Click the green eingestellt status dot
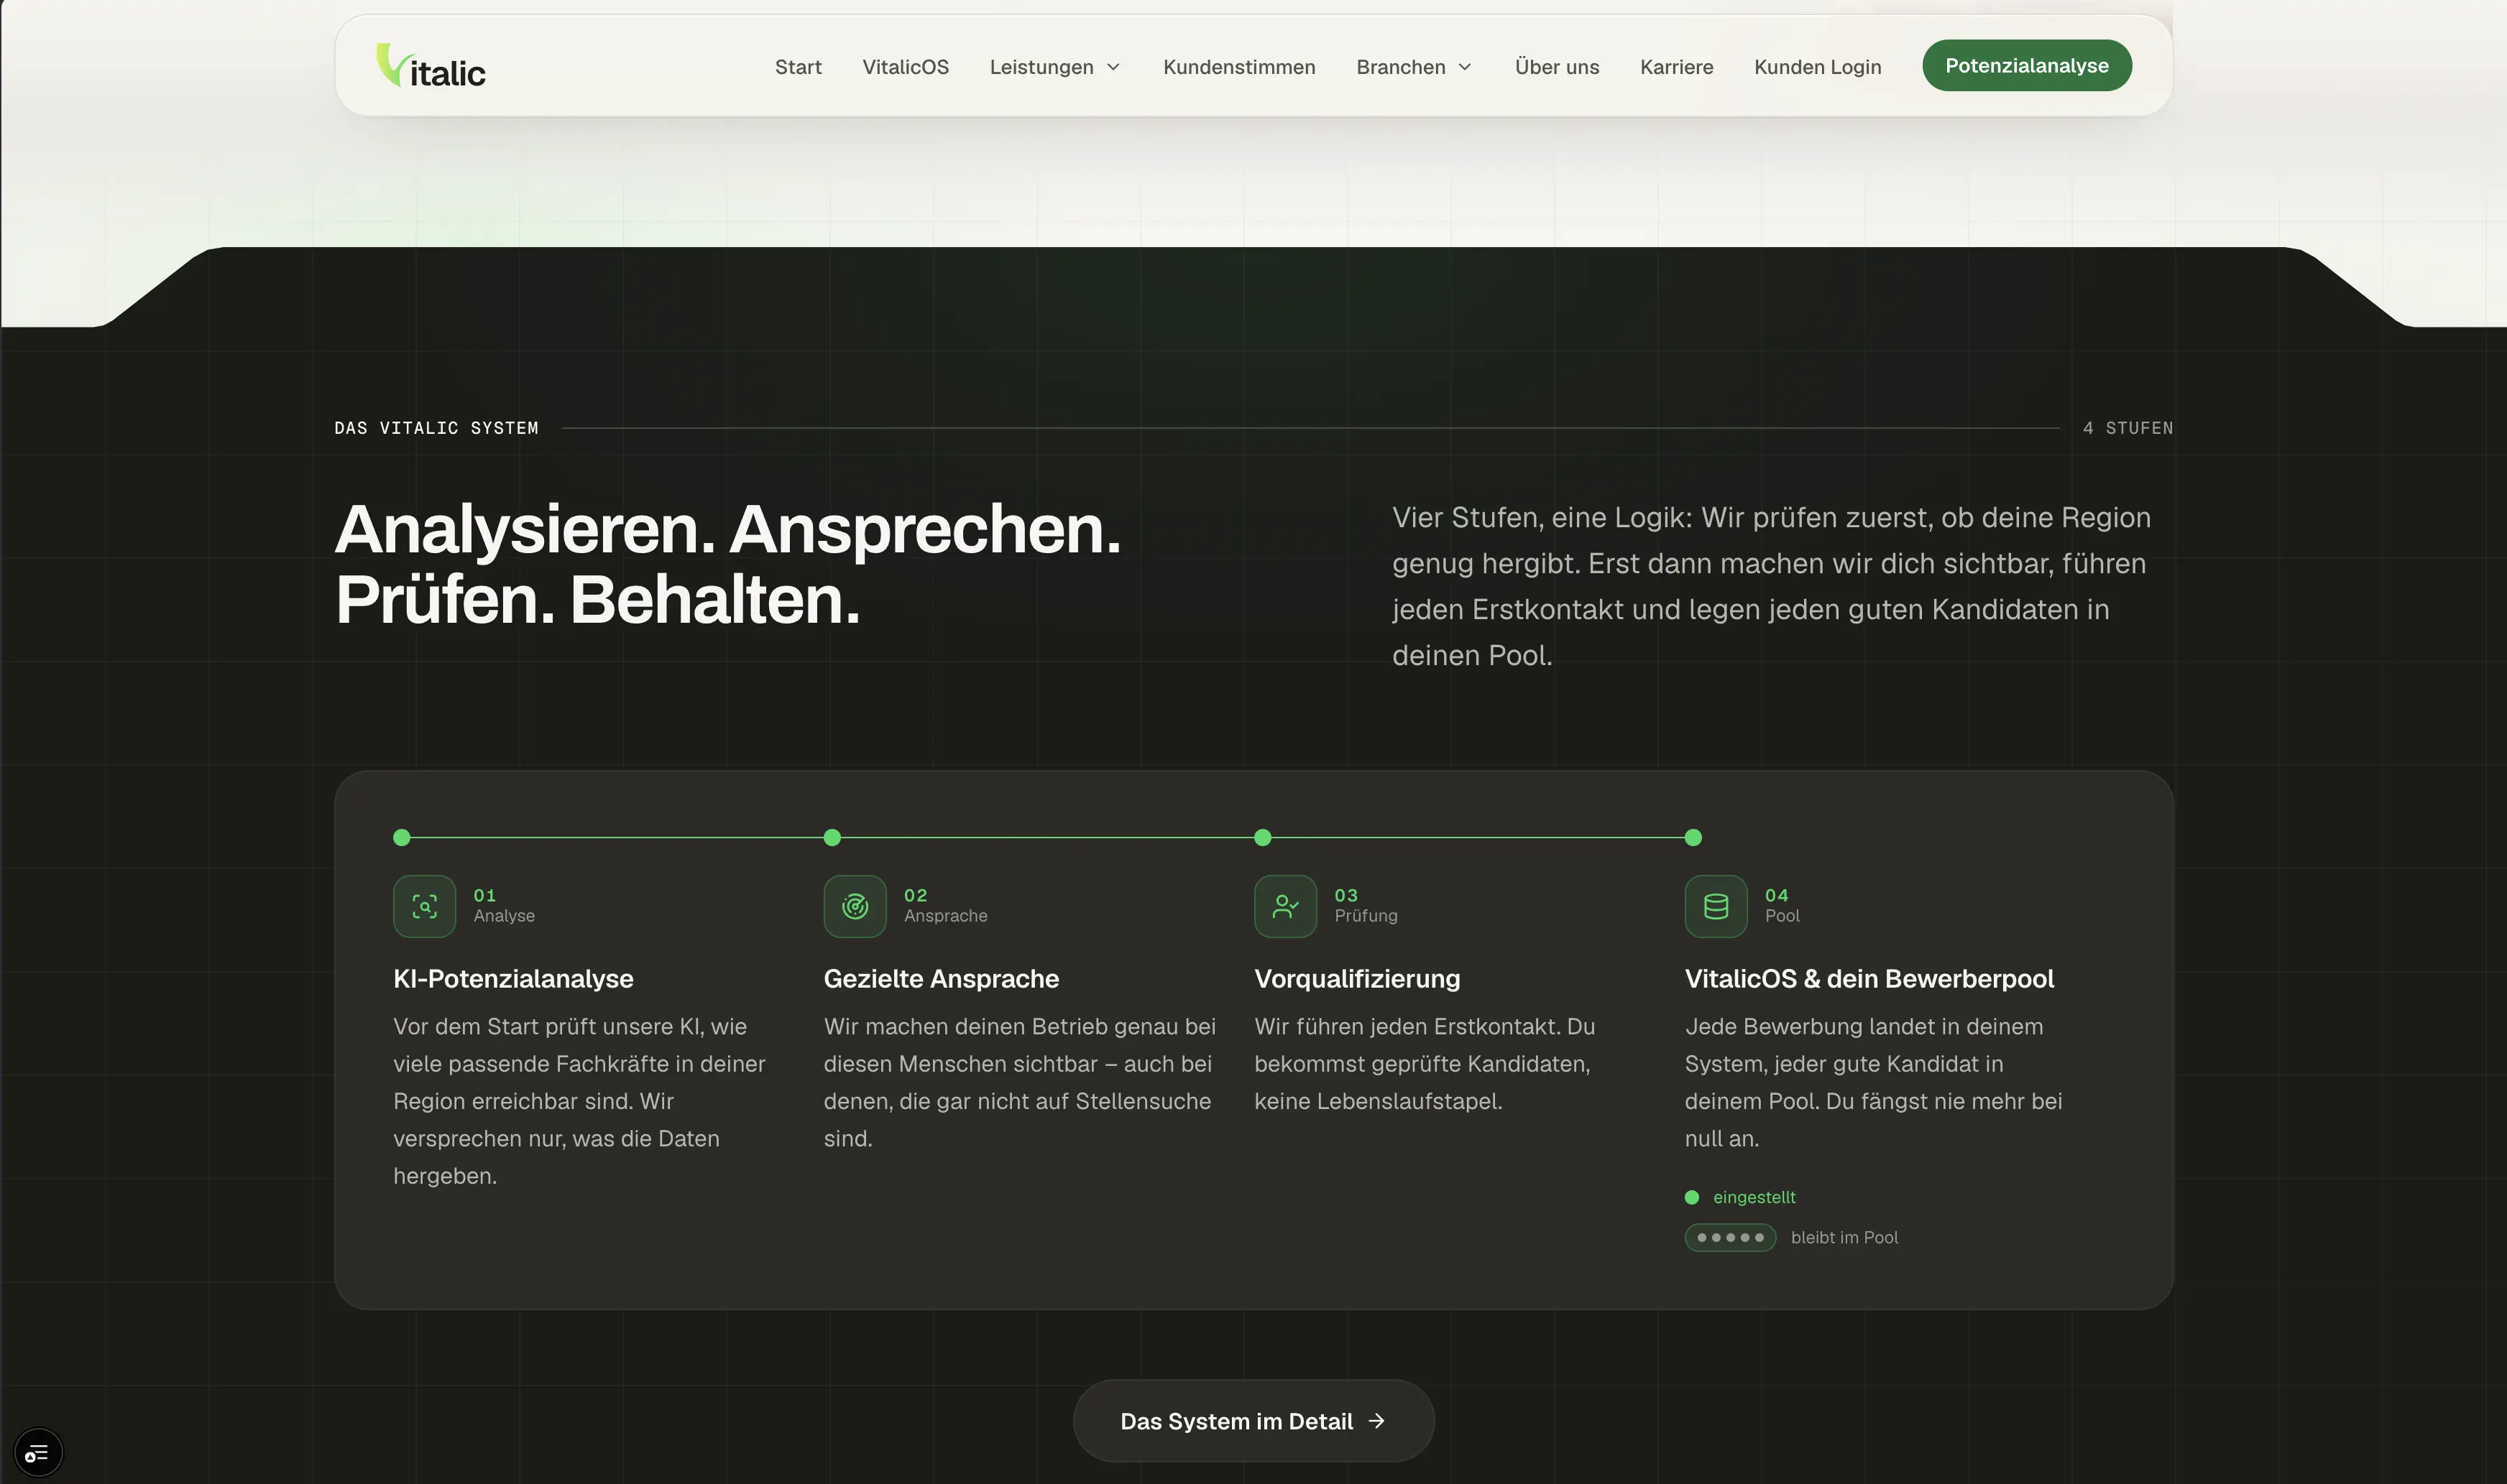This screenshot has width=2507, height=1484. (x=1692, y=1197)
